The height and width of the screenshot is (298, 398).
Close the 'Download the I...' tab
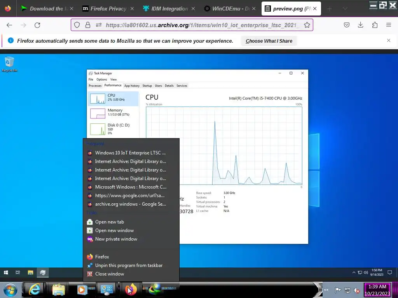point(72,9)
